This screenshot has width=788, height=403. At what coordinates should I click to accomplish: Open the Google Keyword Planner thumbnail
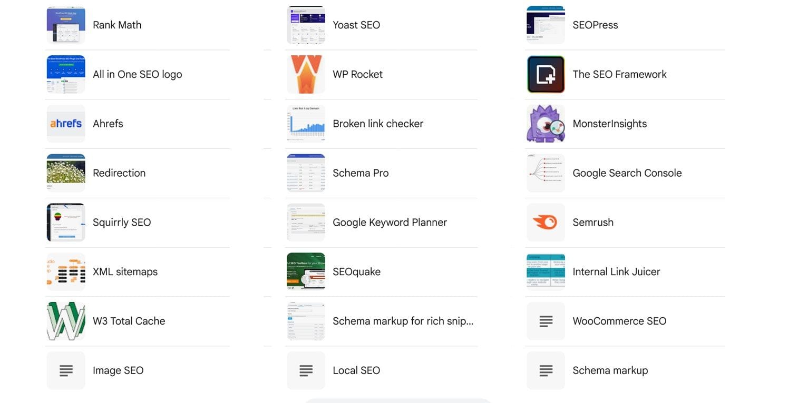point(306,223)
